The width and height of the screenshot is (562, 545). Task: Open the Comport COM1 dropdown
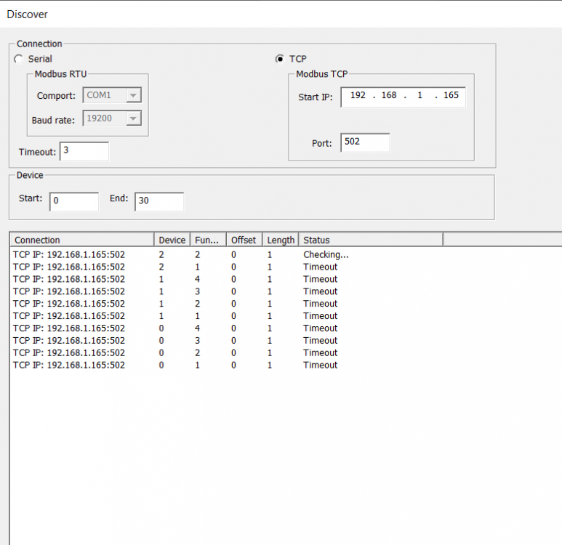(133, 95)
